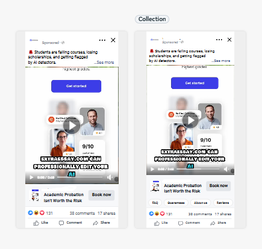Click Book now on the right ad
The height and width of the screenshot is (249, 262).
[219, 186]
